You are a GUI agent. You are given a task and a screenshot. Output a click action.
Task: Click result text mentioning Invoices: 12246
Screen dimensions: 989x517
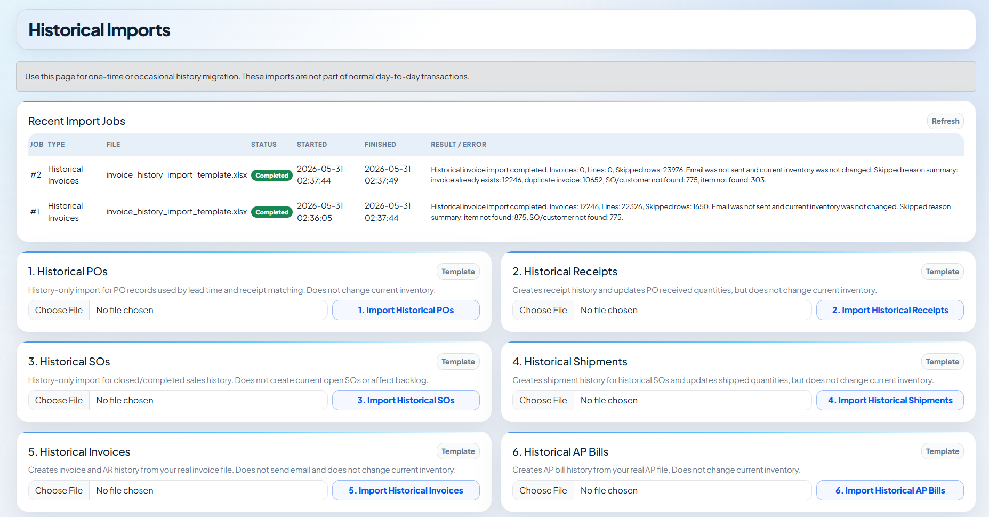coord(691,212)
